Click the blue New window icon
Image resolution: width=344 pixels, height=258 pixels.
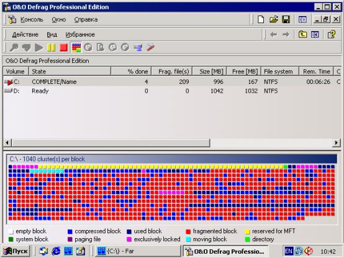302,19
